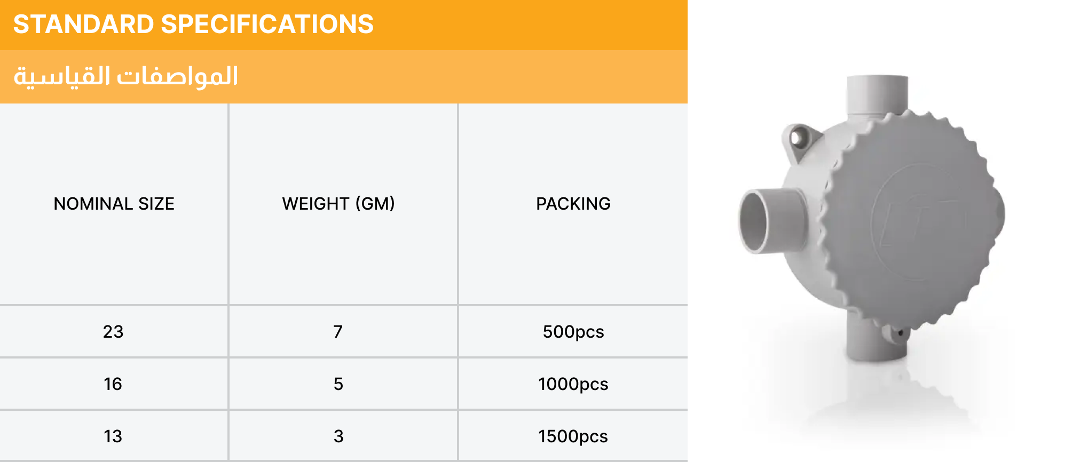
Task: Select nominal size 23 cell
Action: 113,331
